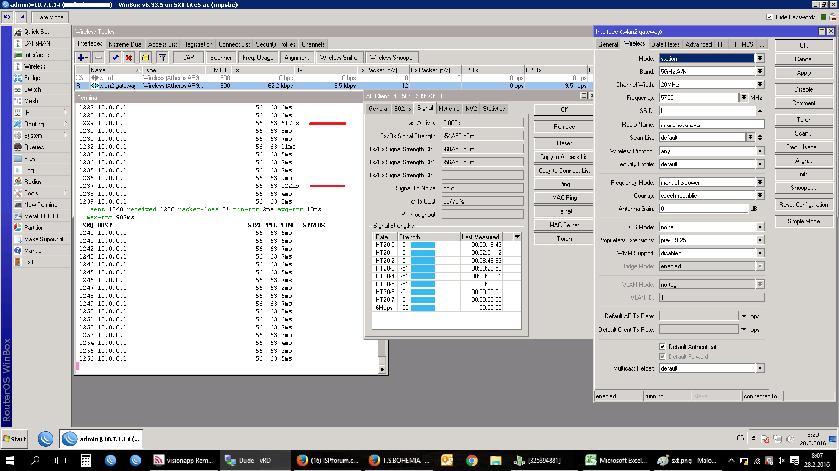Switch to the Data Rates tab in Interface window
Viewport: 839px width, 471px height.
(665, 44)
